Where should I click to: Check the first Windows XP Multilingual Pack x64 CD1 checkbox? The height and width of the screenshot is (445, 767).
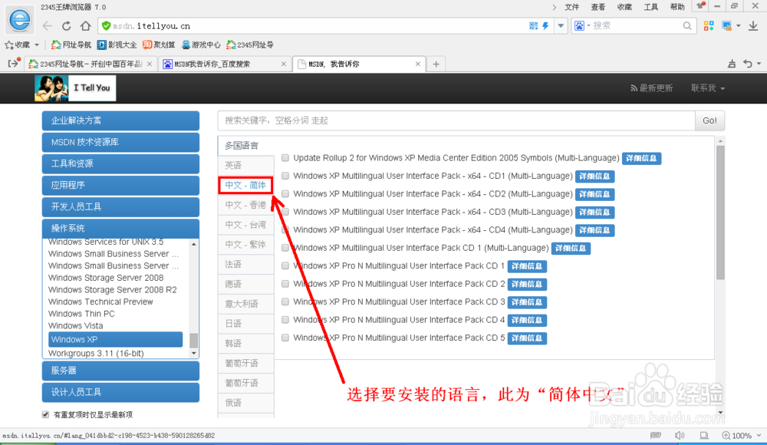point(285,176)
